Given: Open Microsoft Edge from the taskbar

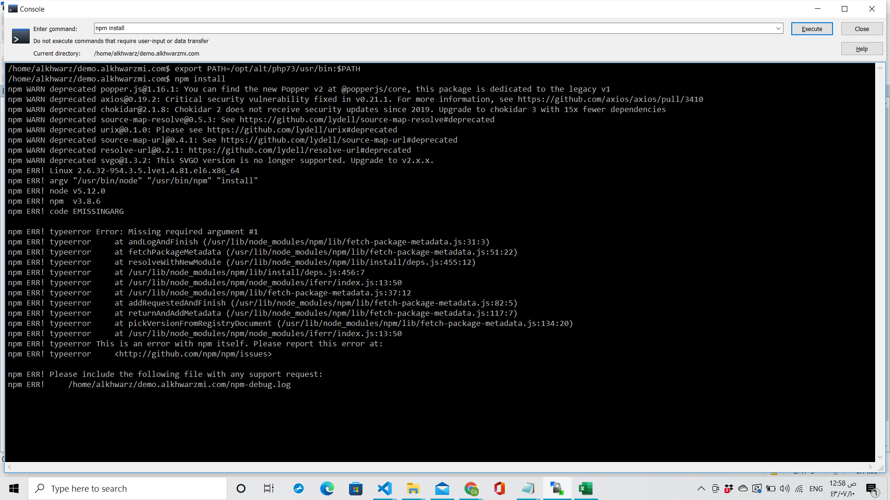Looking at the screenshot, I should tap(327, 488).
